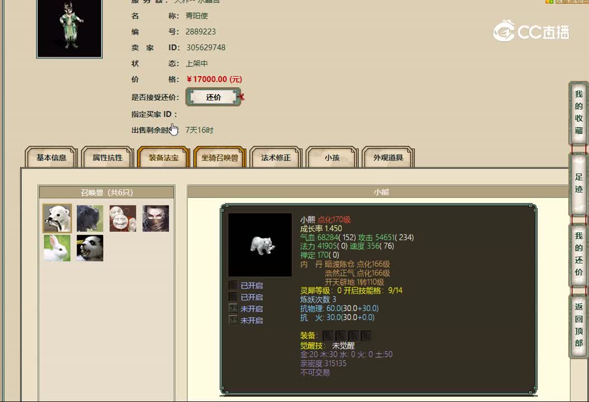Screen dimensions: 589x402
Task: Click the second 未开启 skill slot icon
Action: click(x=233, y=320)
